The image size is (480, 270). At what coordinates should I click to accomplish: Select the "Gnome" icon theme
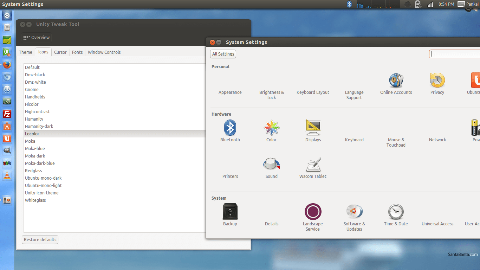click(x=115, y=89)
